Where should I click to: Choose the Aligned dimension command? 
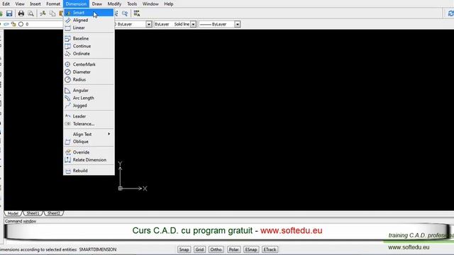tap(89, 21)
